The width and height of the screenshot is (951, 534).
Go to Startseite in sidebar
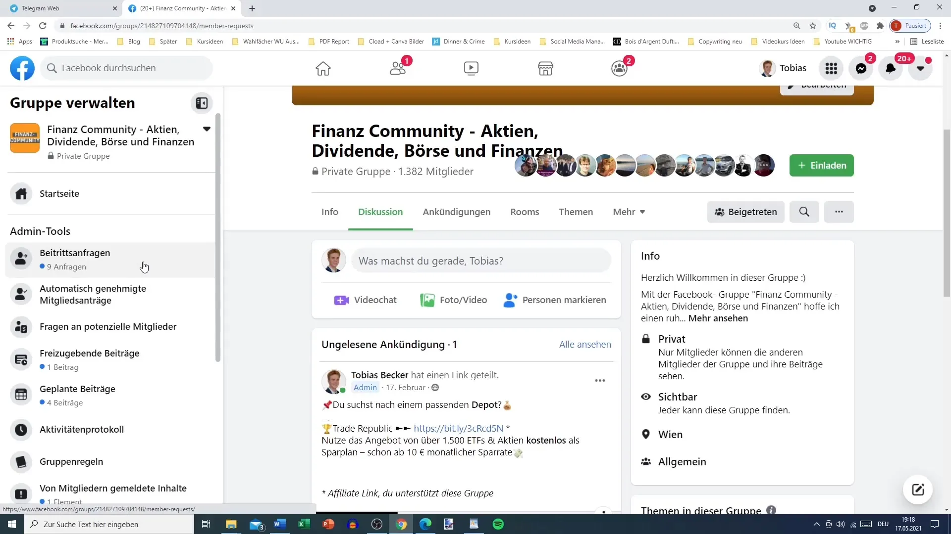[x=110, y=193]
